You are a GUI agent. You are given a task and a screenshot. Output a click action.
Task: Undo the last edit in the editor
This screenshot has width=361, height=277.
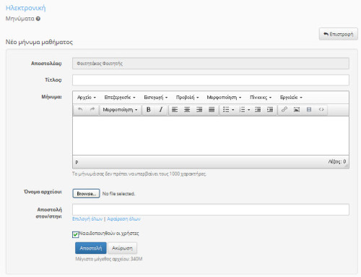[x=80, y=110]
